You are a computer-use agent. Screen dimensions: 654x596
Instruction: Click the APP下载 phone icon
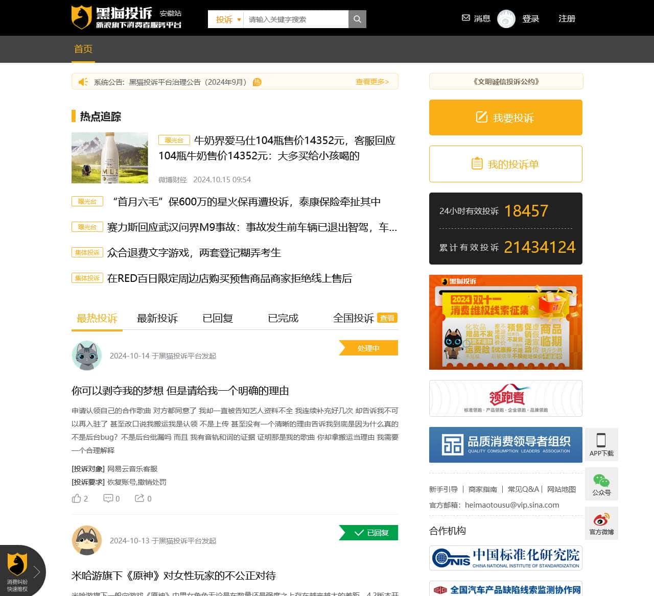(601, 440)
